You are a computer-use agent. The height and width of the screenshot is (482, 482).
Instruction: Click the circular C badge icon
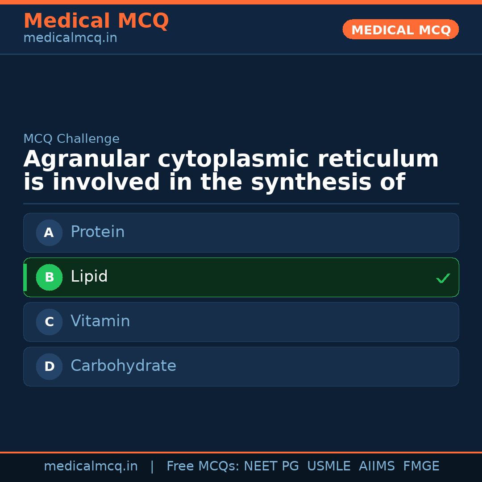[x=49, y=322]
